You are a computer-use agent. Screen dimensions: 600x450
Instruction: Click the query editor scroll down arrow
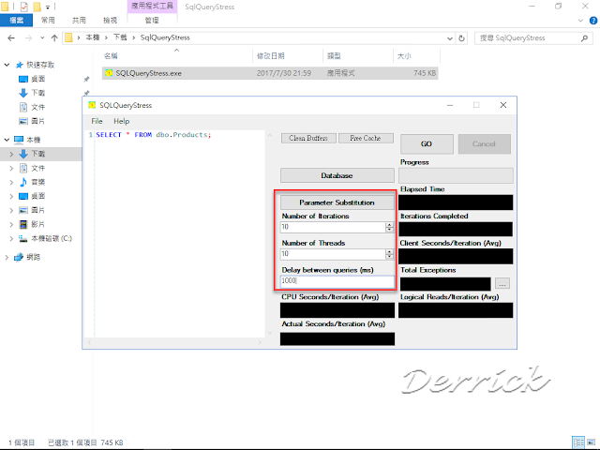(270, 333)
